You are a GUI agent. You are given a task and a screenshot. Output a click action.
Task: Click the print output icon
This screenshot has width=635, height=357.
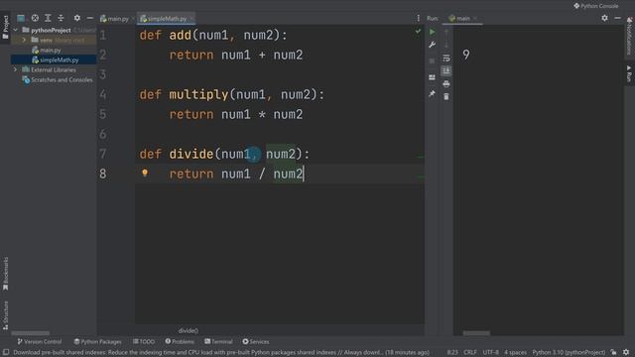(x=445, y=83)
